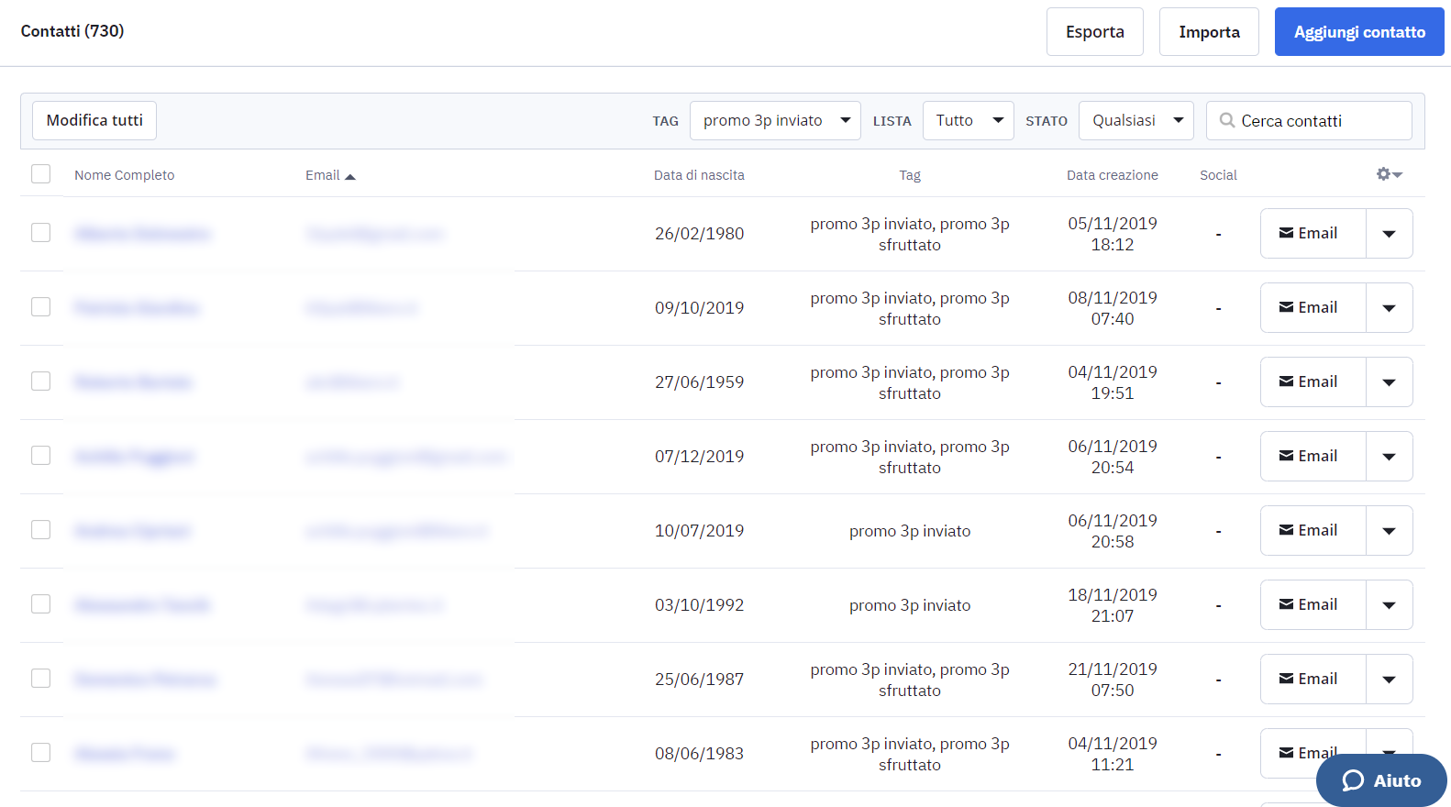Expand actions arrow for contact created 18/11/2019 21:07
Viewport: 1451px width, 807px height.
pos(1390,605)
